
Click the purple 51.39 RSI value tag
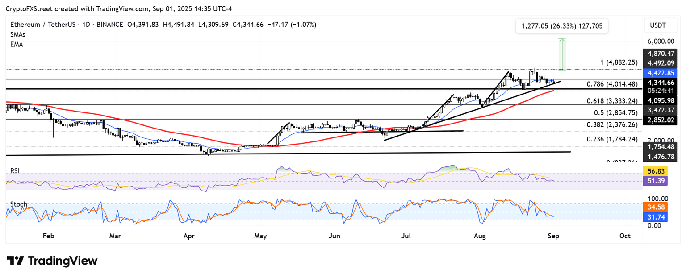tap(660, 181)
